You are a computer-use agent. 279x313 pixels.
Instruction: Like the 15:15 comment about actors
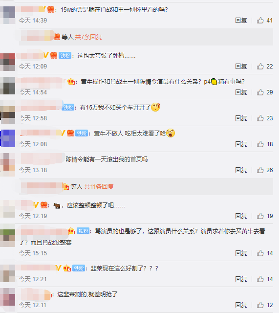click(260, 253)
